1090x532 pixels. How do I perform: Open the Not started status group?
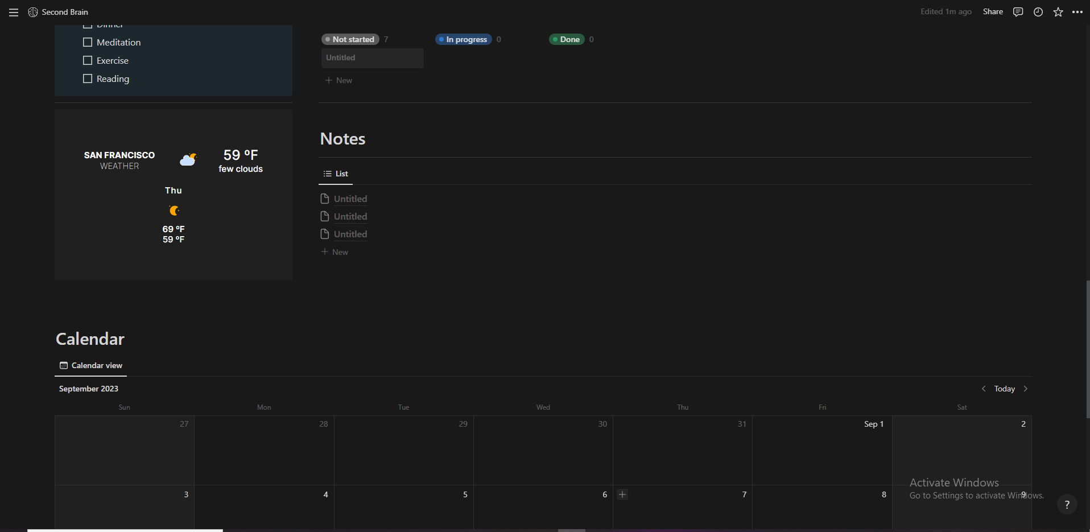point(350,39)
